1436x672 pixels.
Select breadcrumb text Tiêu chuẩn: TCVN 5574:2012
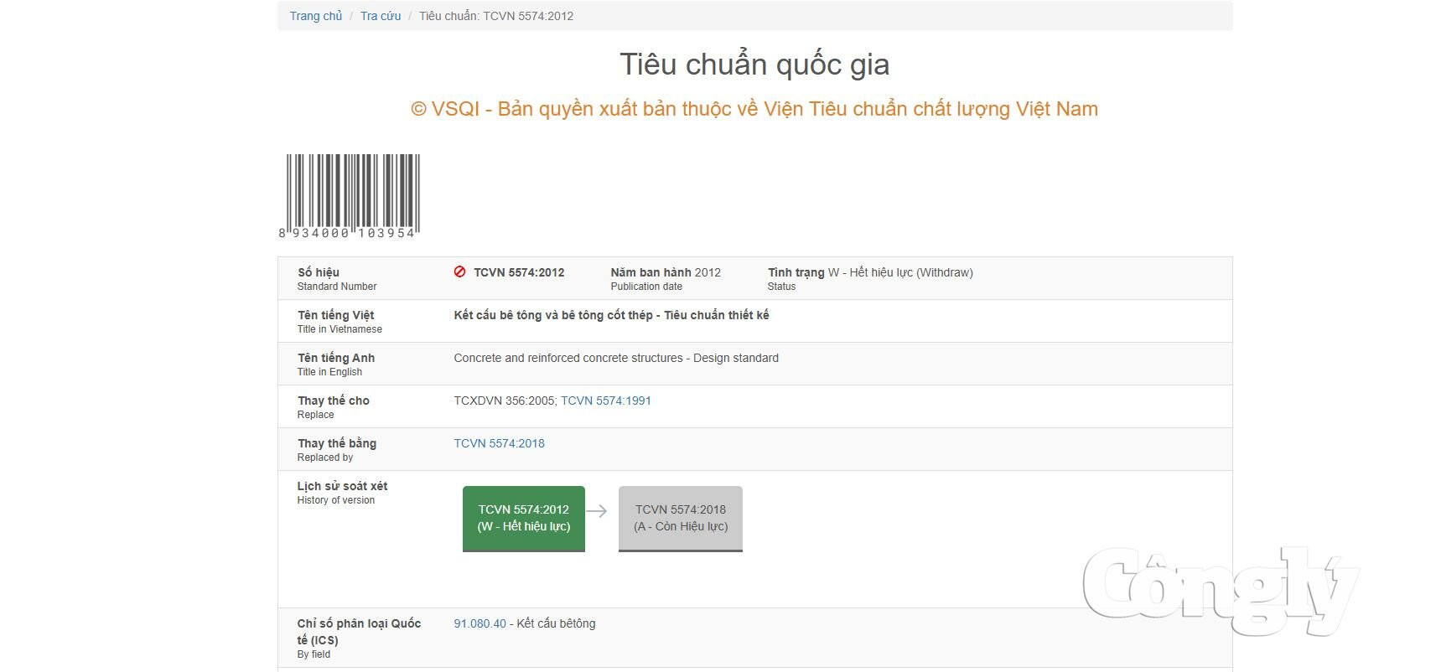[x=496, y=16]
